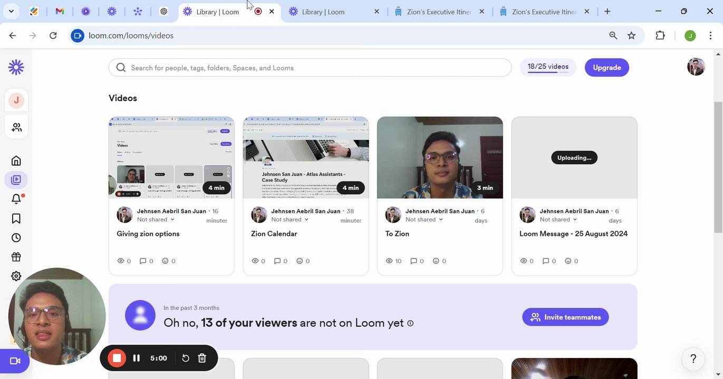Select the active Library | Loom tab that is recording
Screen dimensions: 723x379
click(229, 12)
